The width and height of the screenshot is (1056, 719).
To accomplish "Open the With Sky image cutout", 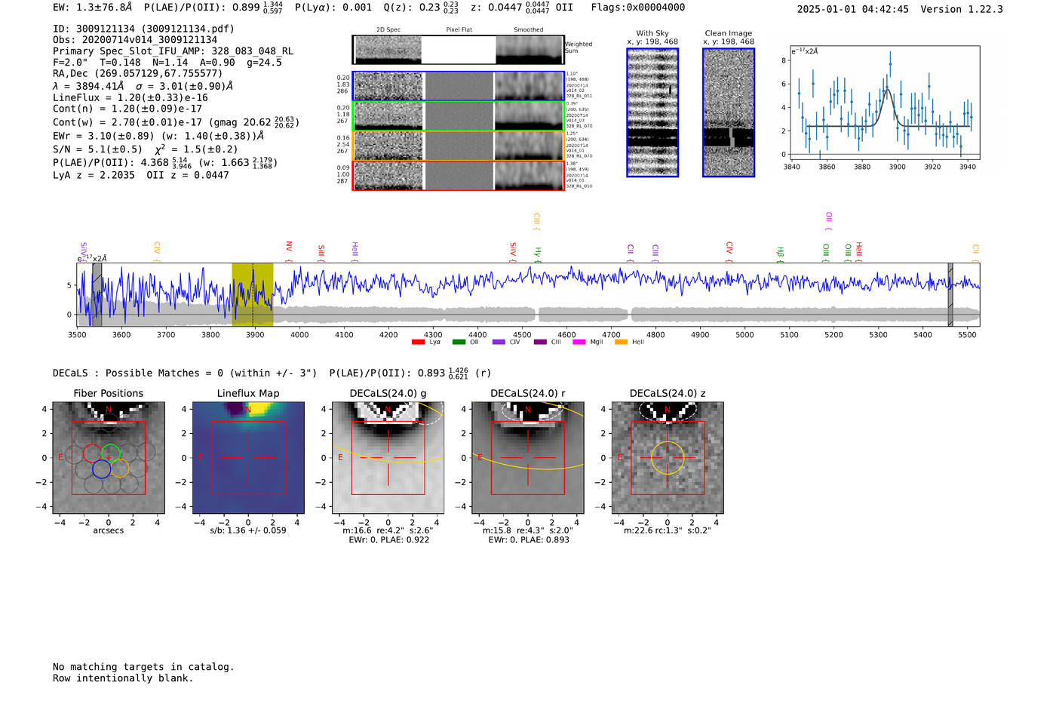I will (652, 112).
